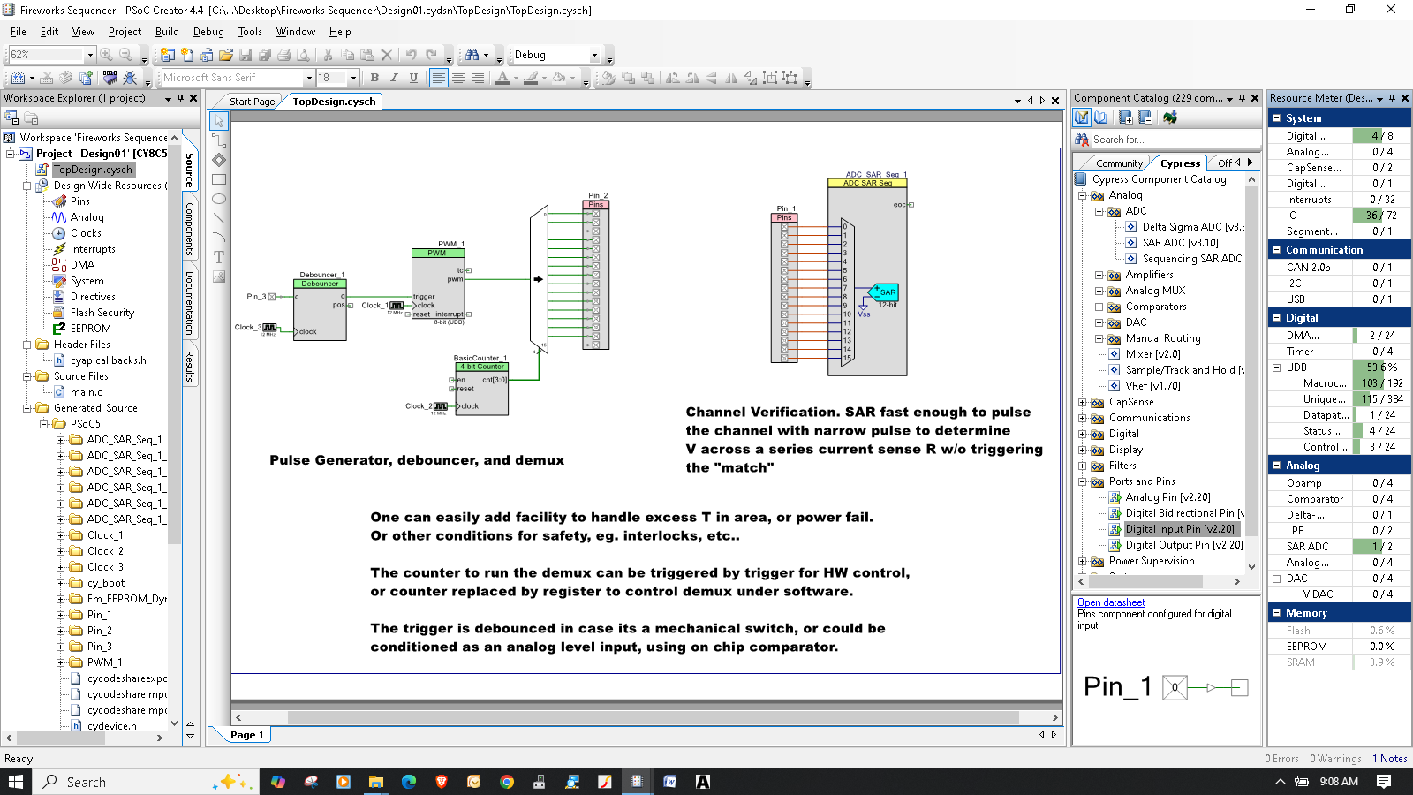
Task: Pin the Component Catalog panel
Action: pos(1242,98)
